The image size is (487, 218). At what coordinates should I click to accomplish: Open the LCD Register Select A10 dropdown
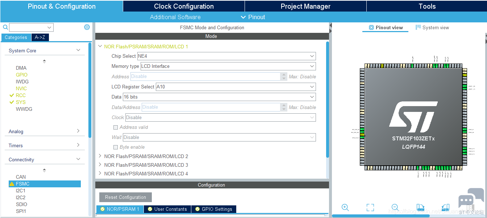[x=236, y=87]
